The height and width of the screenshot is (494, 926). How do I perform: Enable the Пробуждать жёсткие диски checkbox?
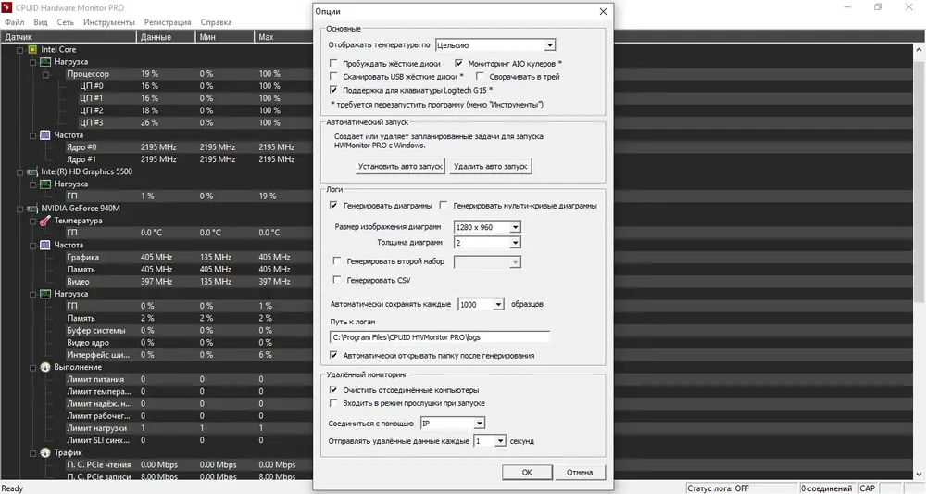coord(334,64)
